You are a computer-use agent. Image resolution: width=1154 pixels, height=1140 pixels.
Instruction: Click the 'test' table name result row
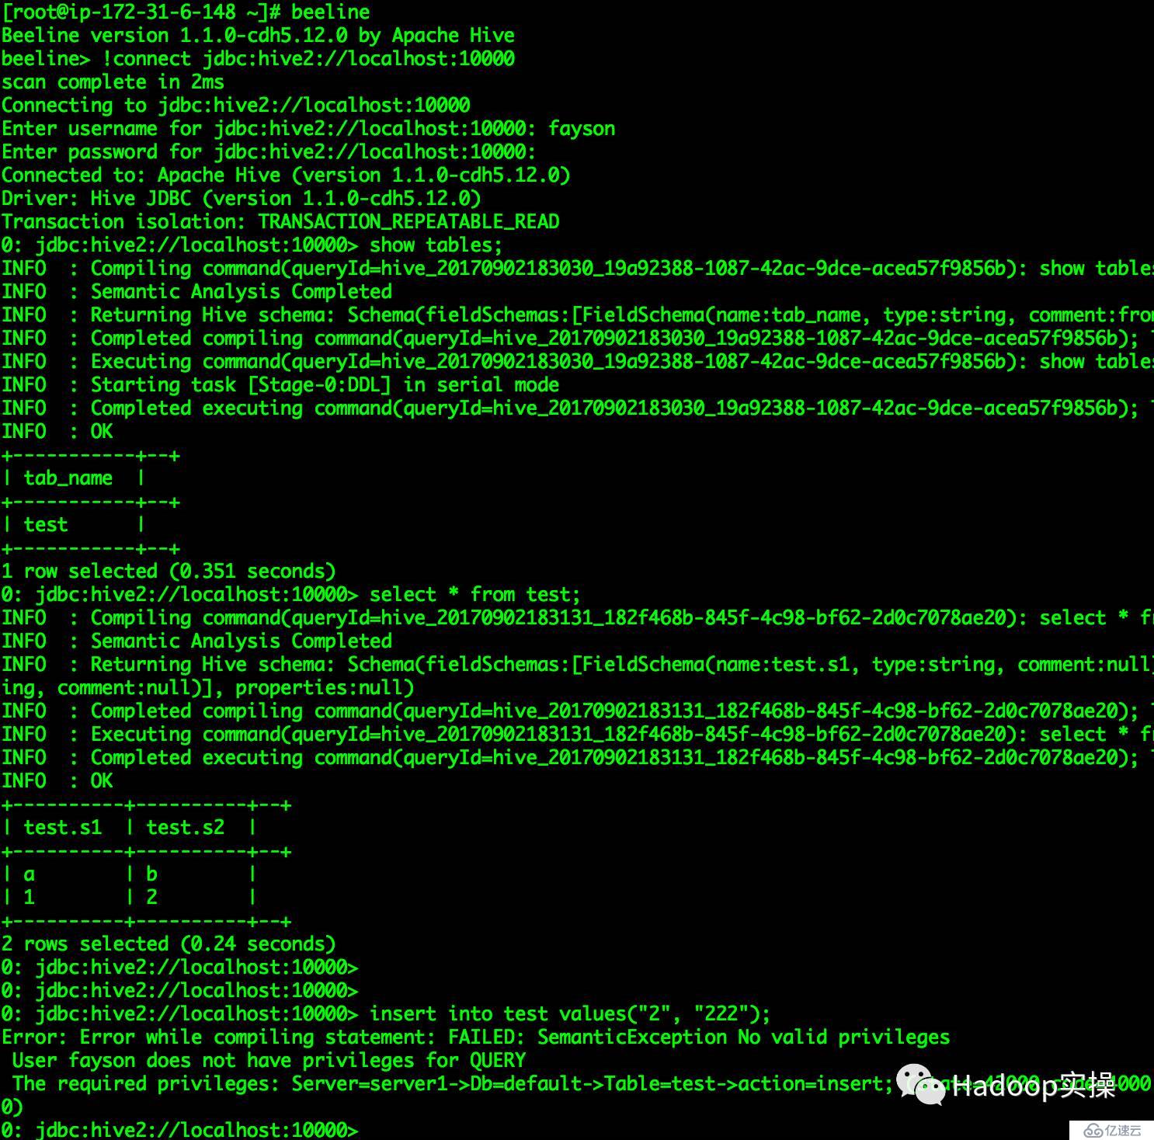point(46,524)
